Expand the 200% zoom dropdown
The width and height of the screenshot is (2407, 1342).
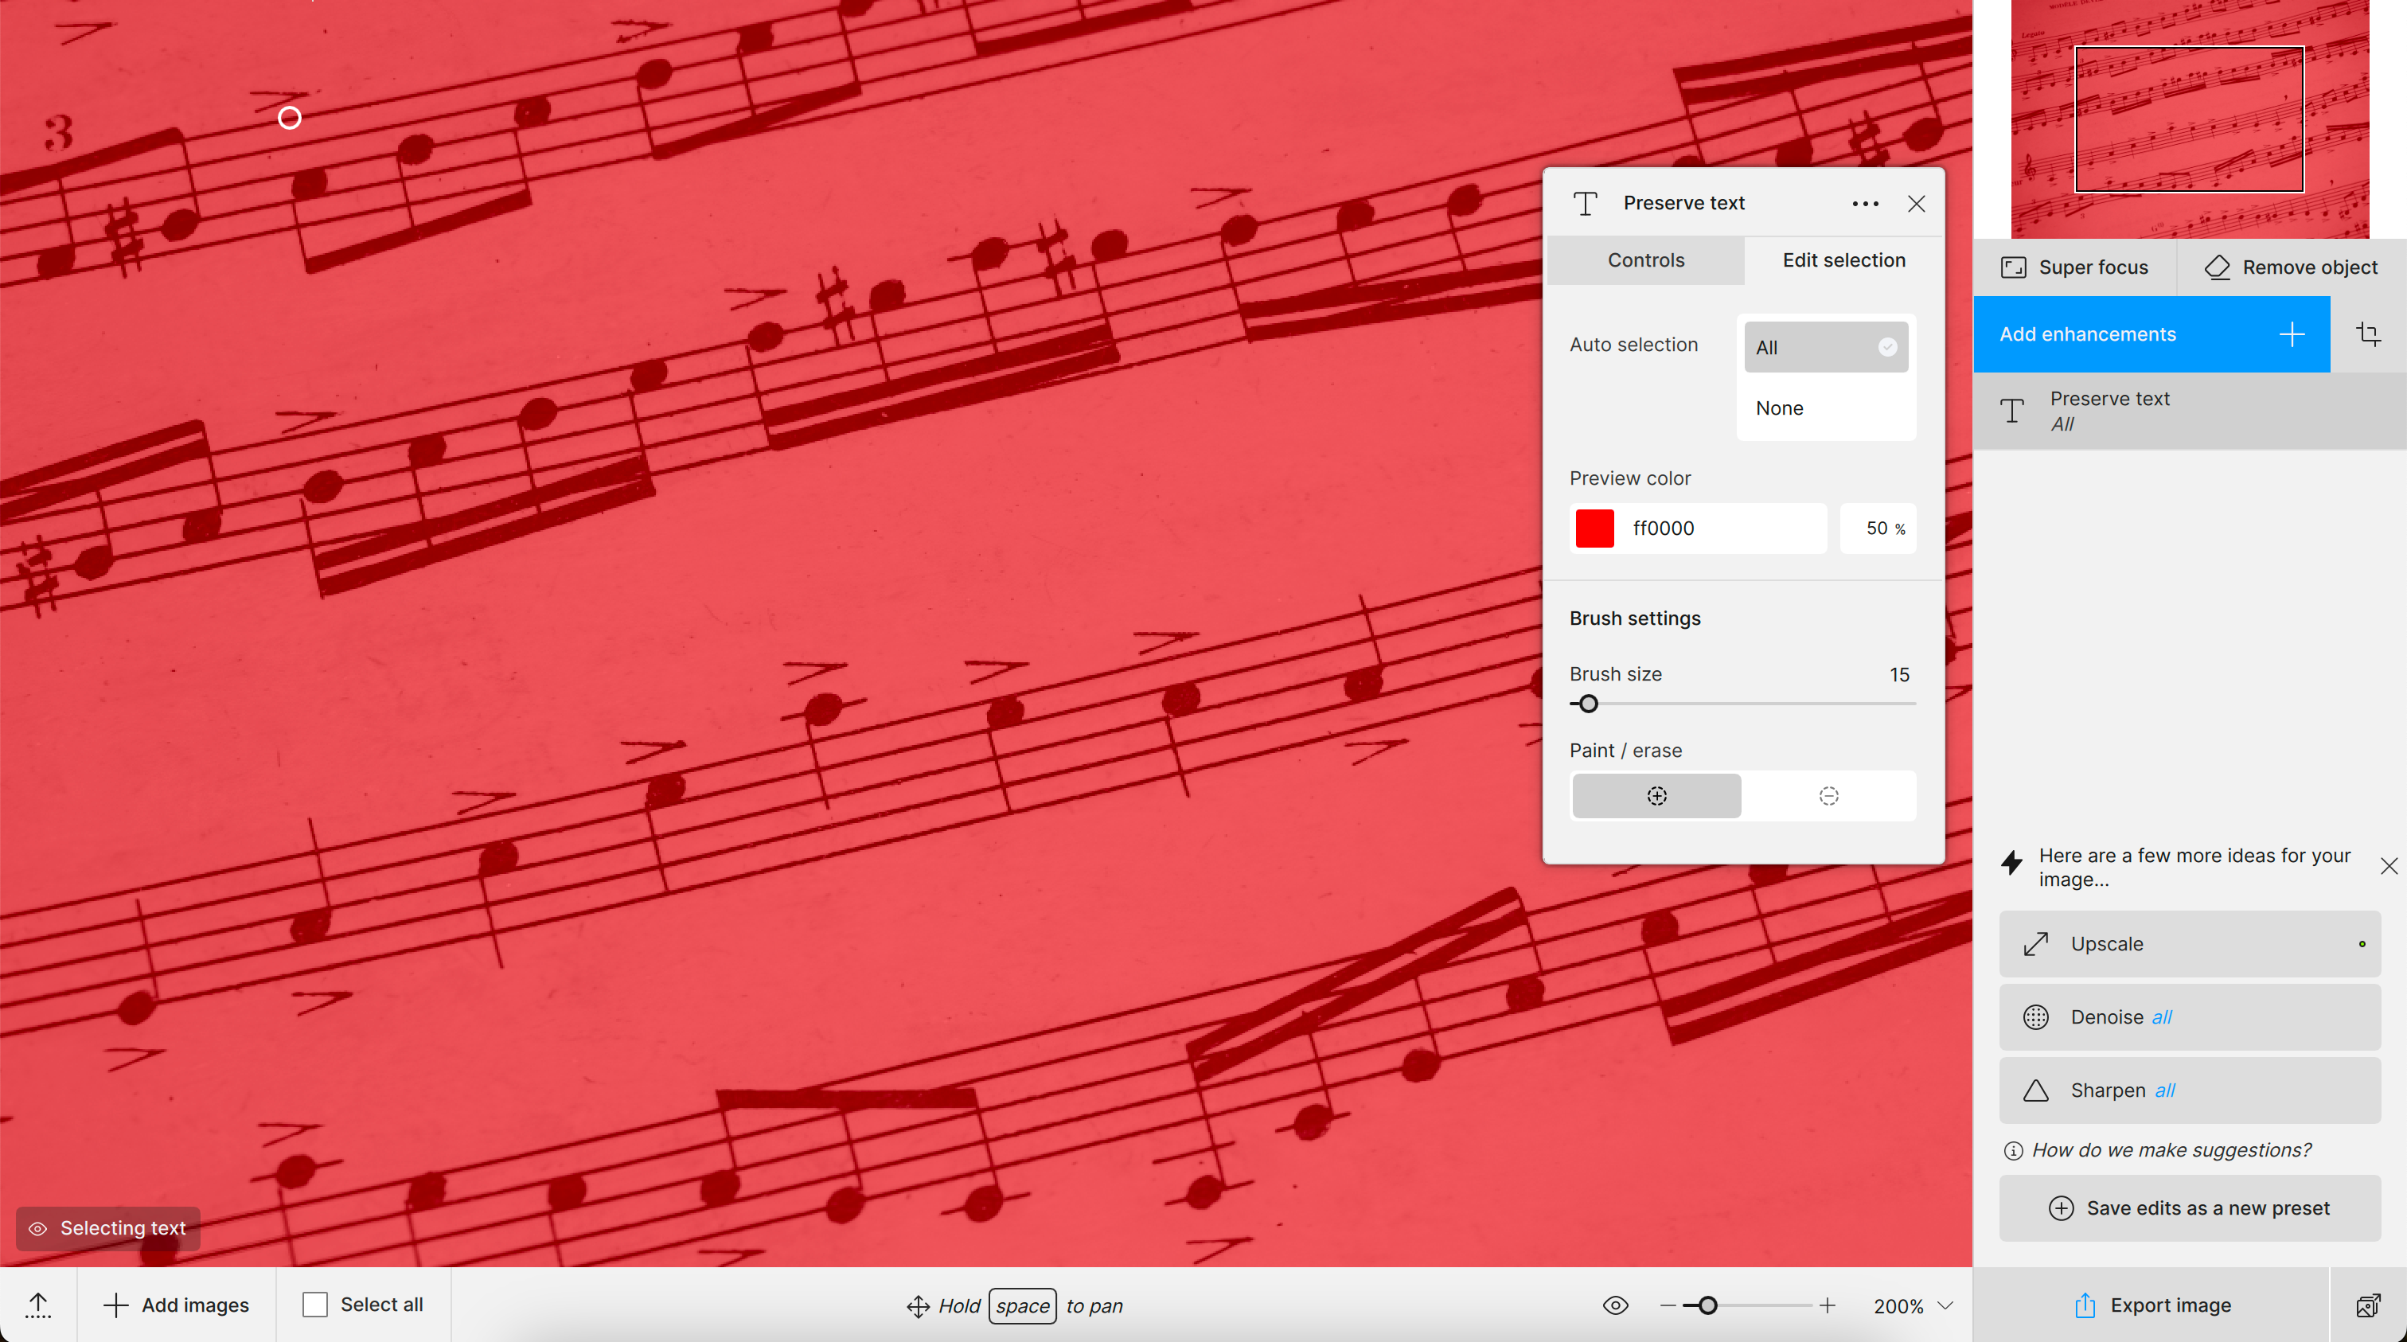(x=1945, y=1305)
